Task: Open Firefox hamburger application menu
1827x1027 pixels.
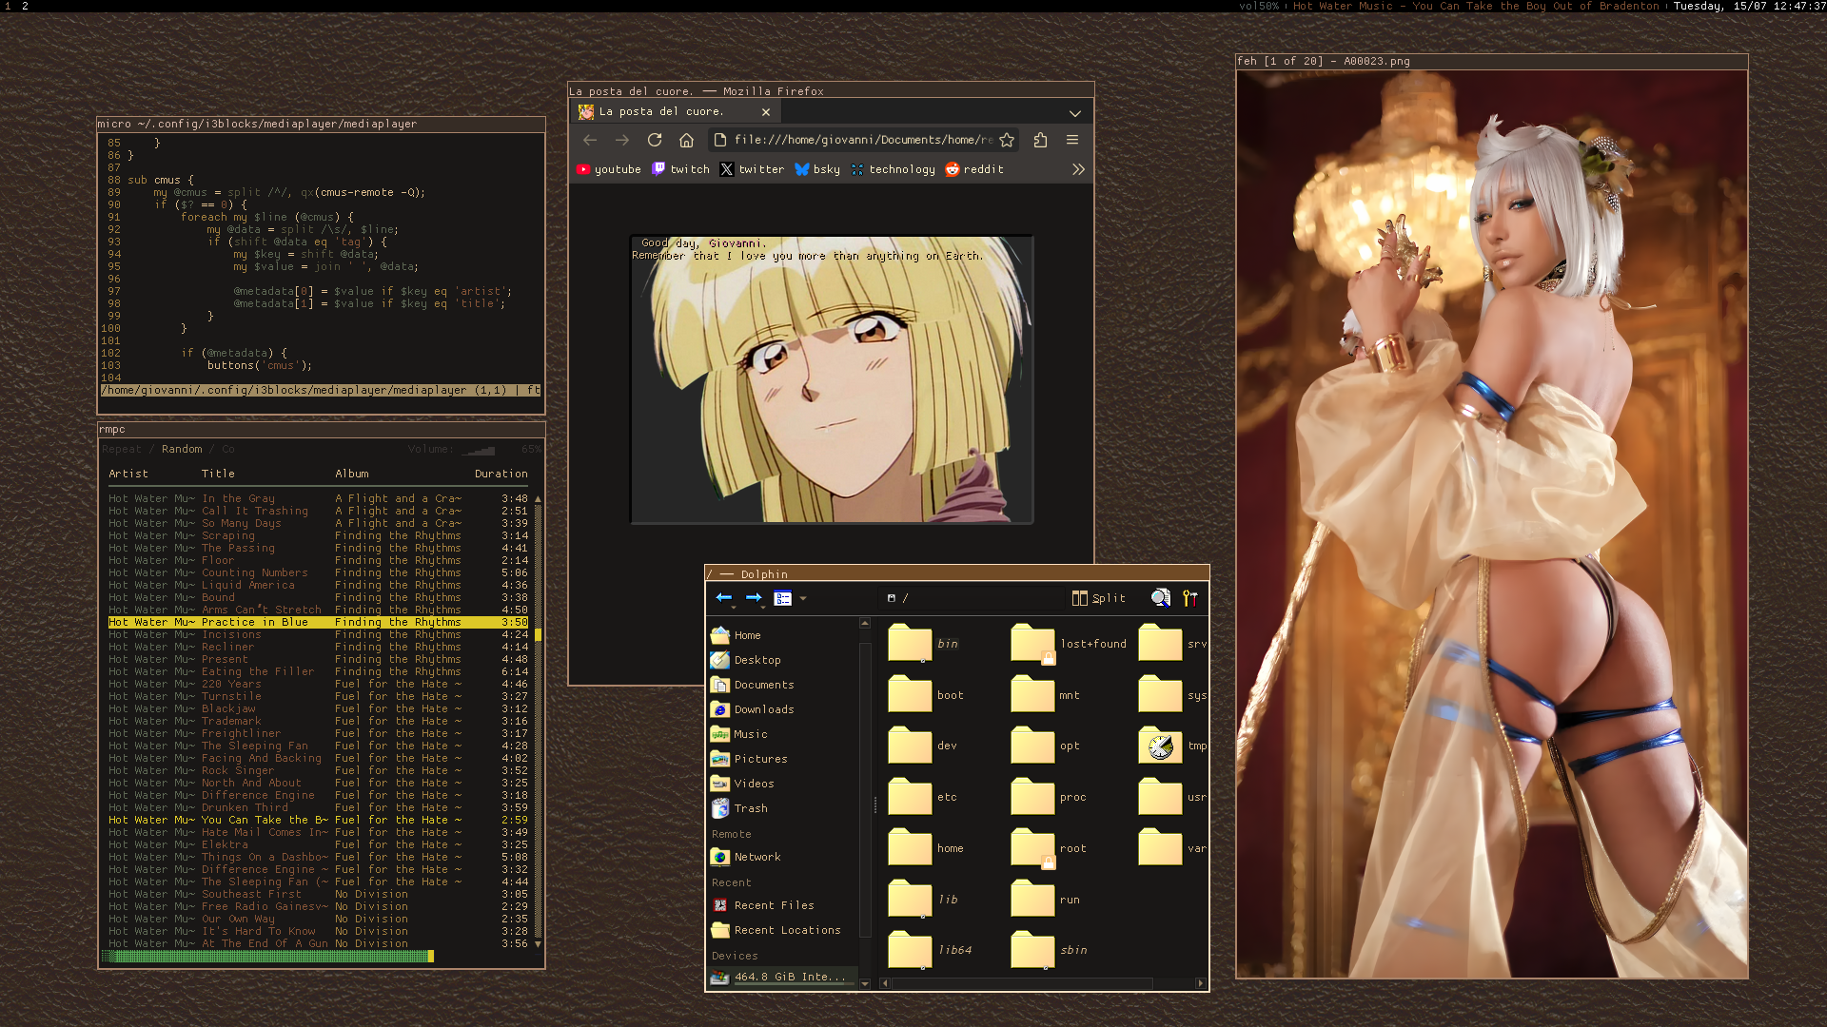Action: click(1072, 140)
